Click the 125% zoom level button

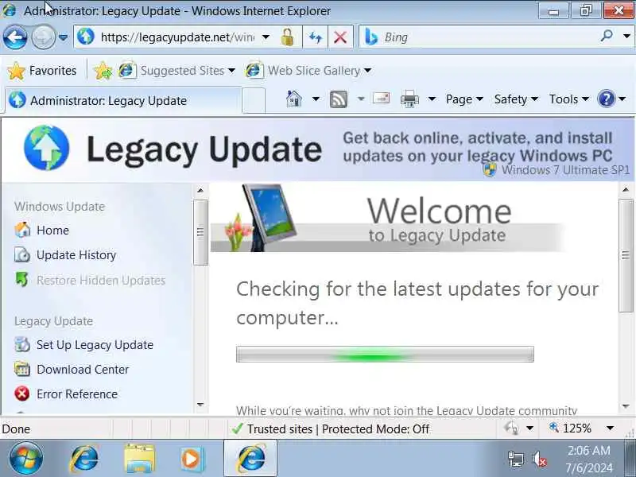[x=572, y=429]
